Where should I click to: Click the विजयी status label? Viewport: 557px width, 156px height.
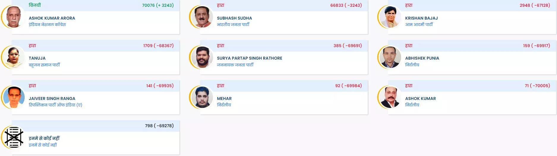[x=35, y=5]
